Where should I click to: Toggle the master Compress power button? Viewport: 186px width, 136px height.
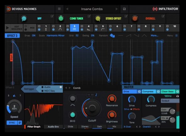[x=158, y=91]
